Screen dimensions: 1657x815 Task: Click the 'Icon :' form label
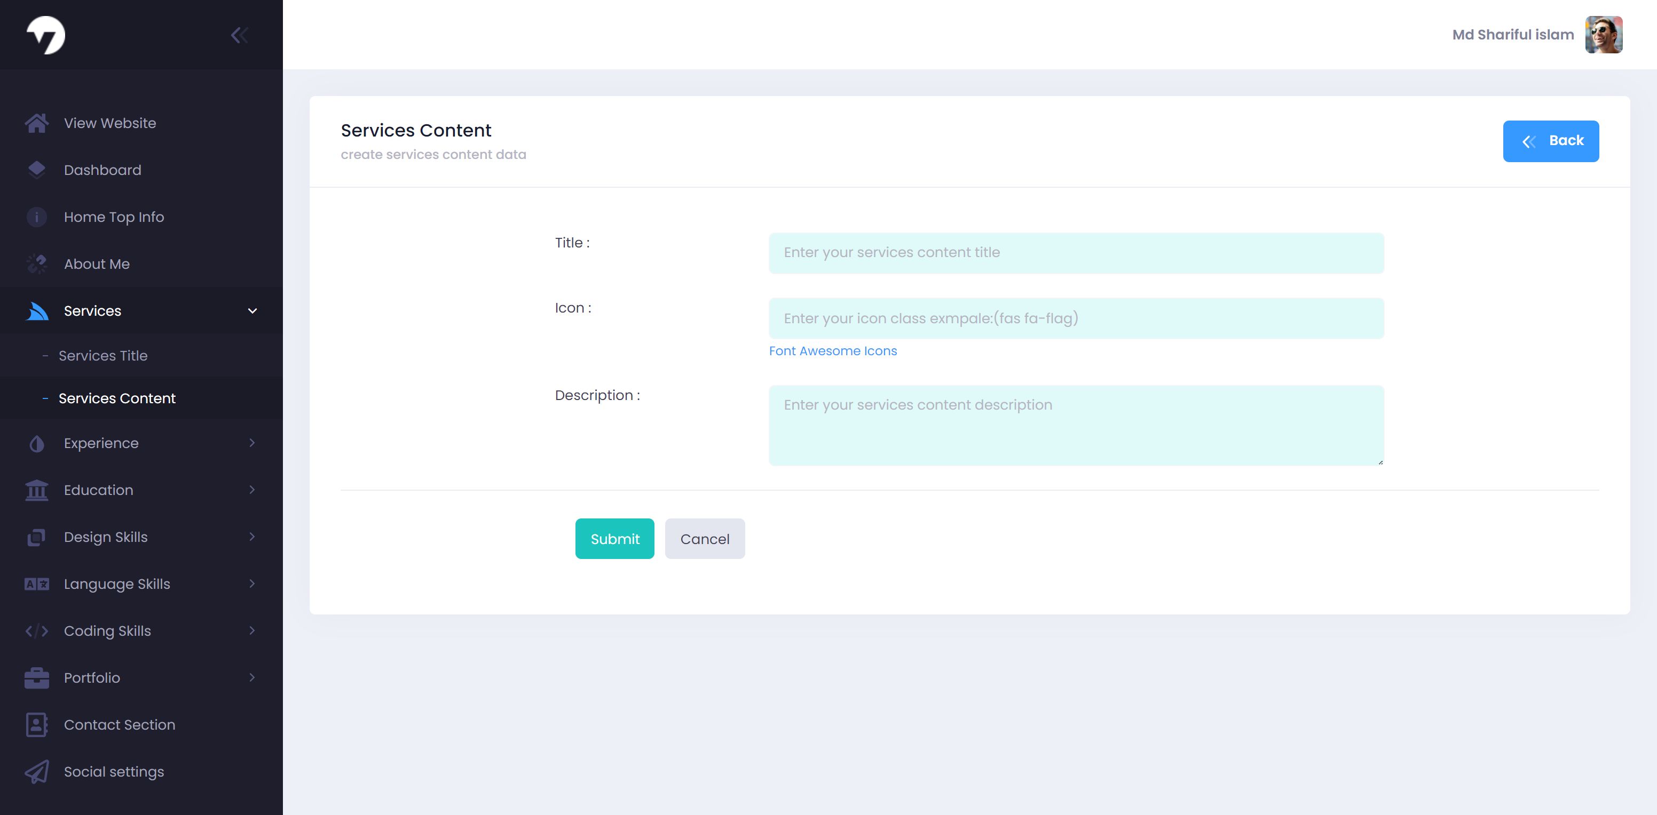(x=572, y=308)
